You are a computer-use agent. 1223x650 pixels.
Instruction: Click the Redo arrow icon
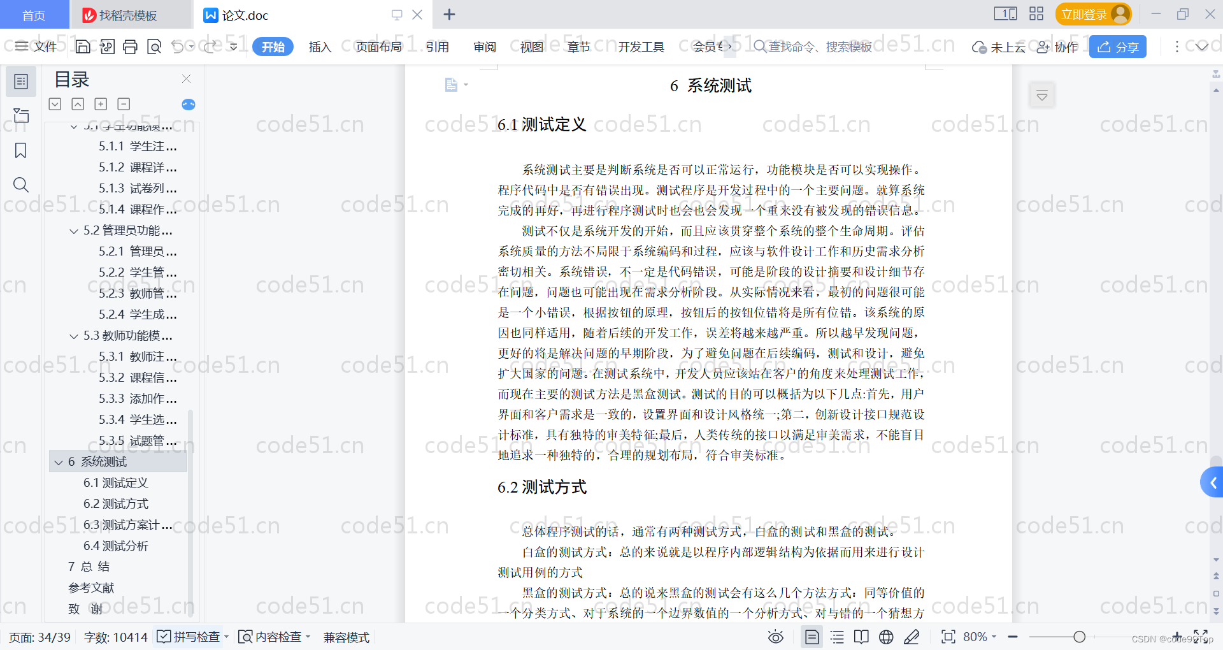[x=210, y=47]
